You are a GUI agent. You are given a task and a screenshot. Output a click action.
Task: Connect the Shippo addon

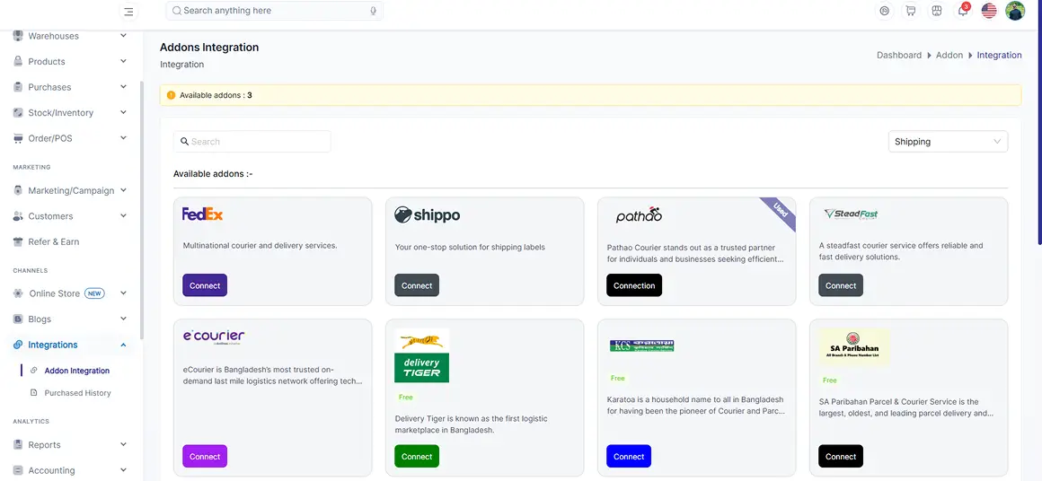tap(417, 285)
